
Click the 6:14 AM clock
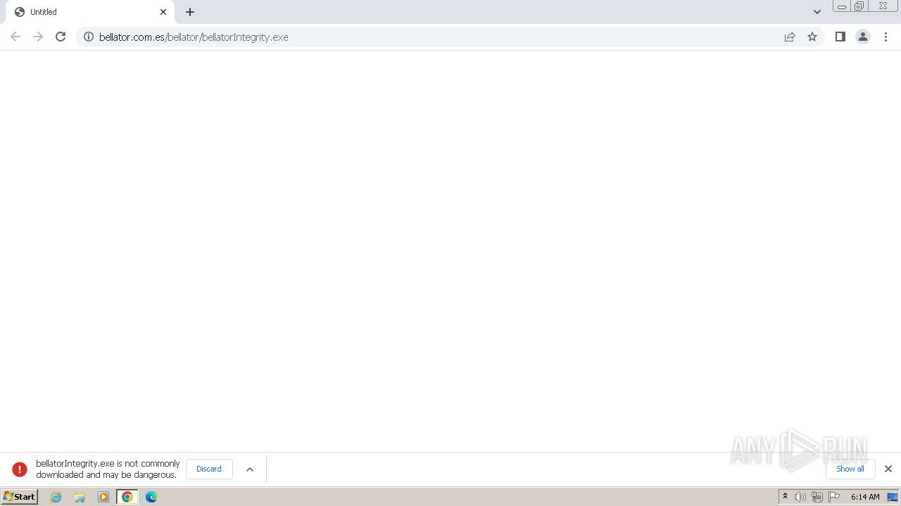point(865,497)
